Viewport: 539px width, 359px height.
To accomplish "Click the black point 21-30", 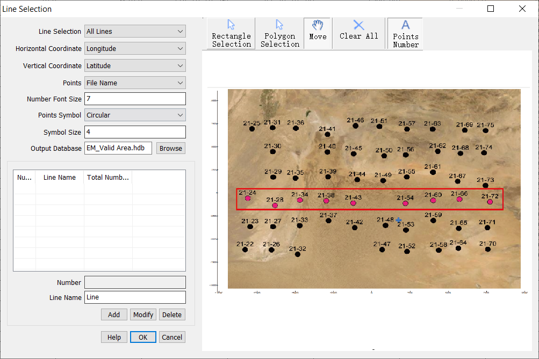I will [x=273, y=151].
